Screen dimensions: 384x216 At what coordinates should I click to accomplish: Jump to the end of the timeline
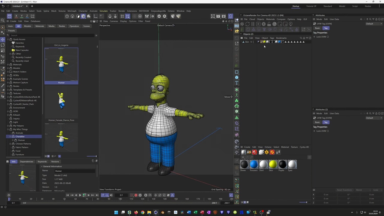[97, 195]
